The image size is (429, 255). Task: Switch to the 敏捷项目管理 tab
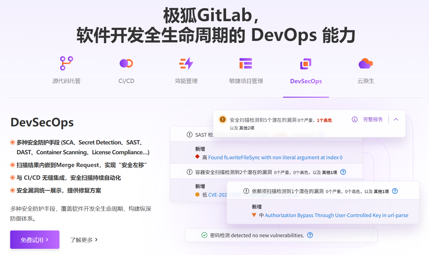[246, 81]
